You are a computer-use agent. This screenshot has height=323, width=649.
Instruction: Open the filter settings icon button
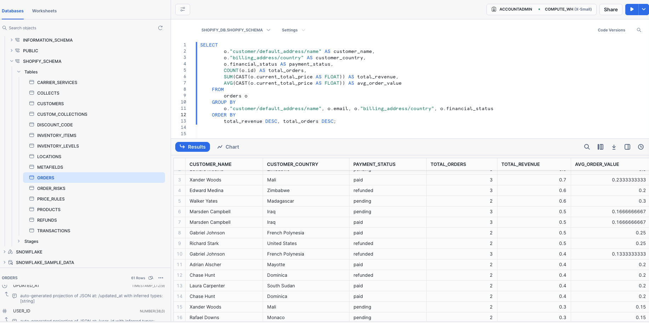pos(183,10)
